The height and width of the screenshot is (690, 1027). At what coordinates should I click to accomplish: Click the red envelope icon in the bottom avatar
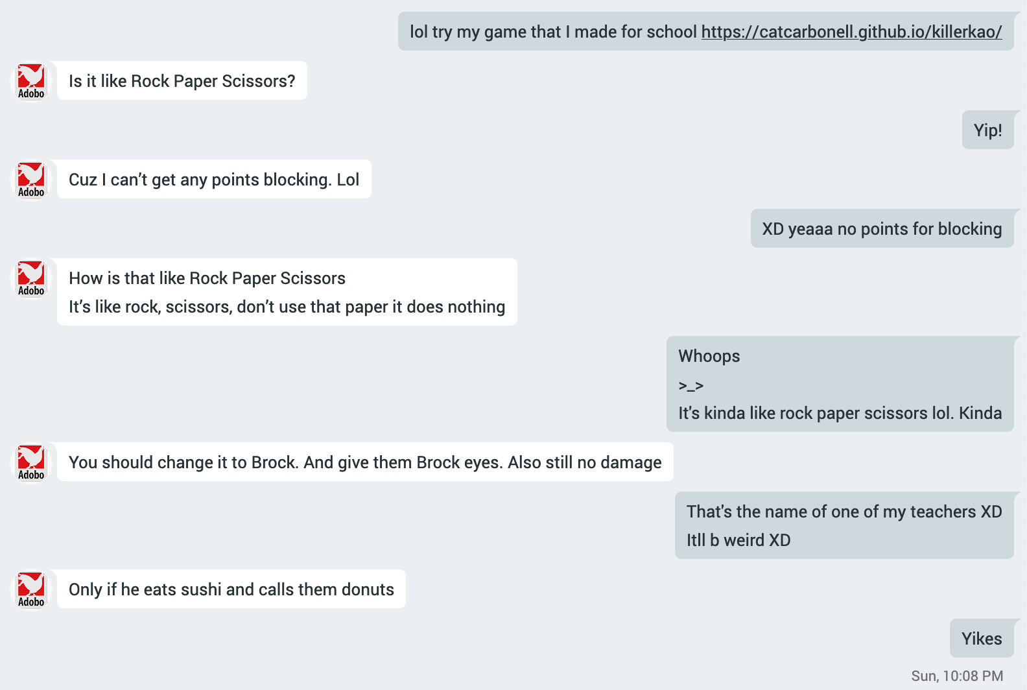coord(30,584)
